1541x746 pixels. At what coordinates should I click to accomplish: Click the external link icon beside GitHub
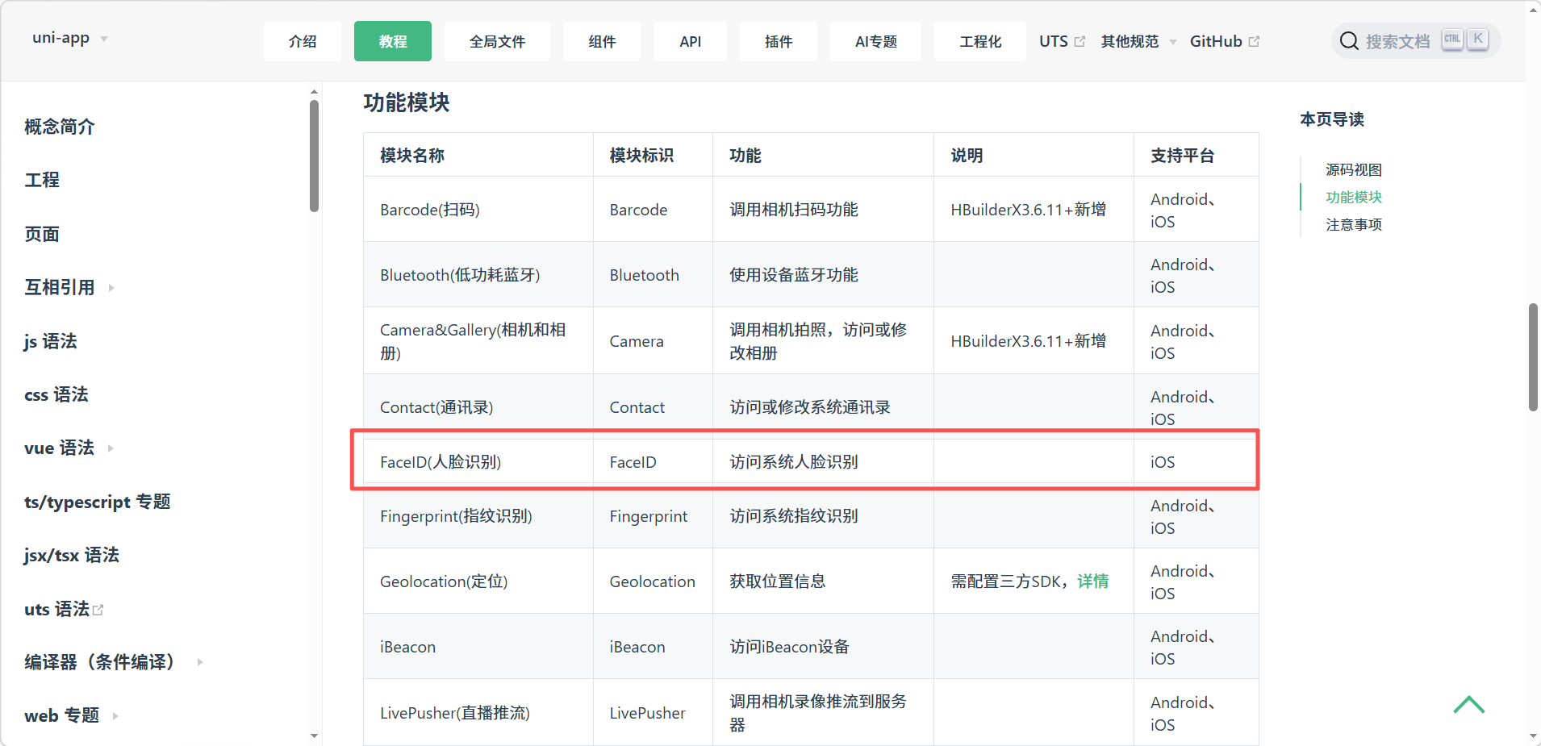1254,42
